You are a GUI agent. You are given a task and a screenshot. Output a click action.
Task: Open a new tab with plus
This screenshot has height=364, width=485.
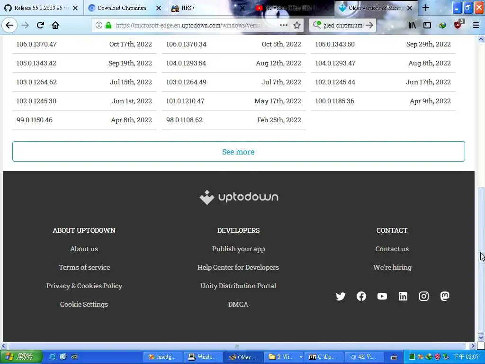tap(426, 8)
